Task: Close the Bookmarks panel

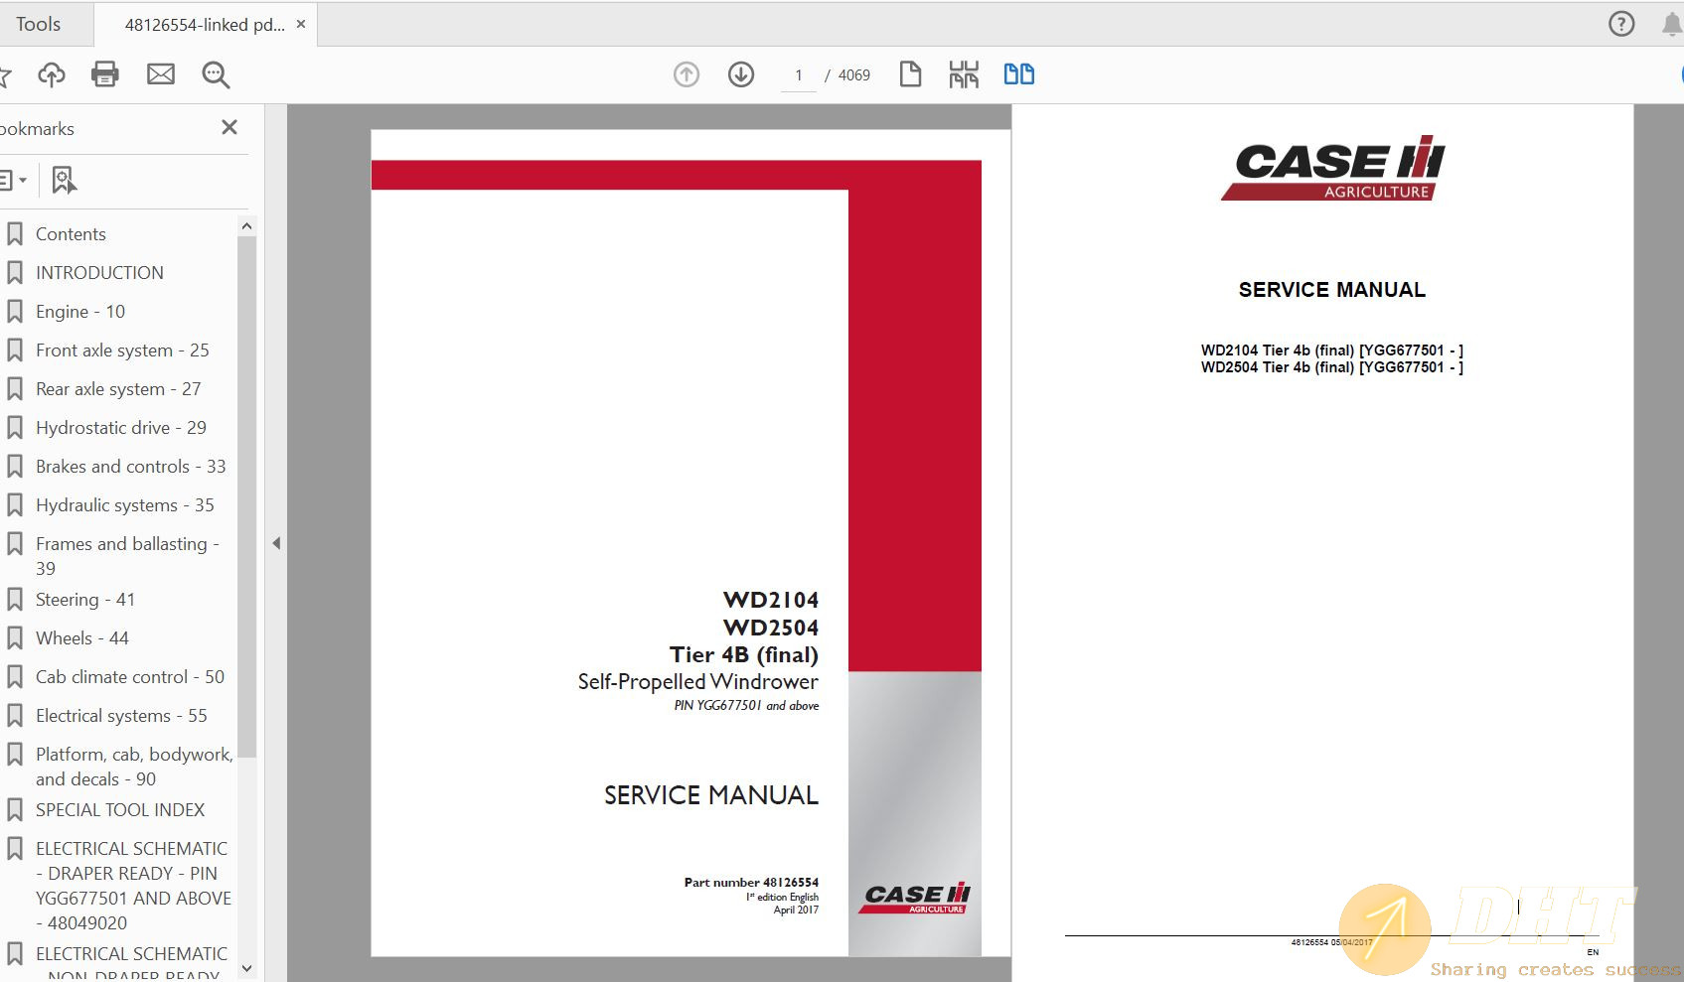Action: (x=230, y=127)
